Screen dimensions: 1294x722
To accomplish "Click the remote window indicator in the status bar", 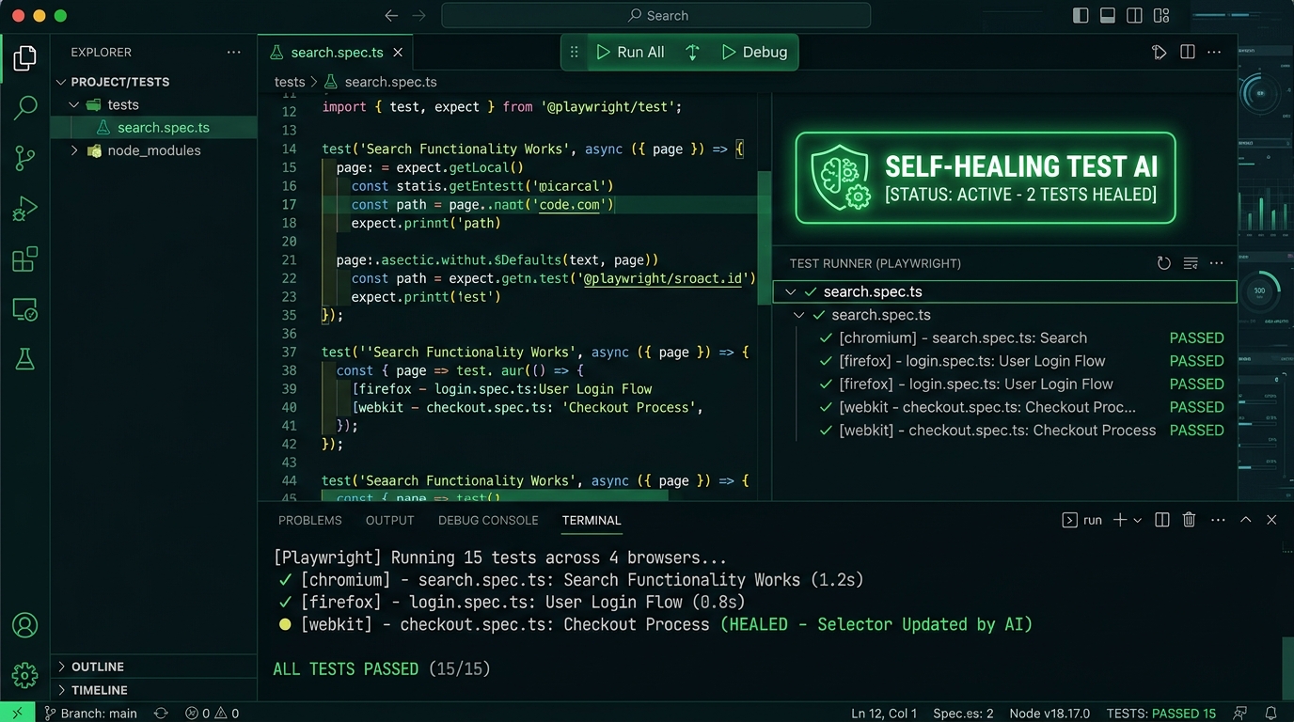I will point(18,713).
